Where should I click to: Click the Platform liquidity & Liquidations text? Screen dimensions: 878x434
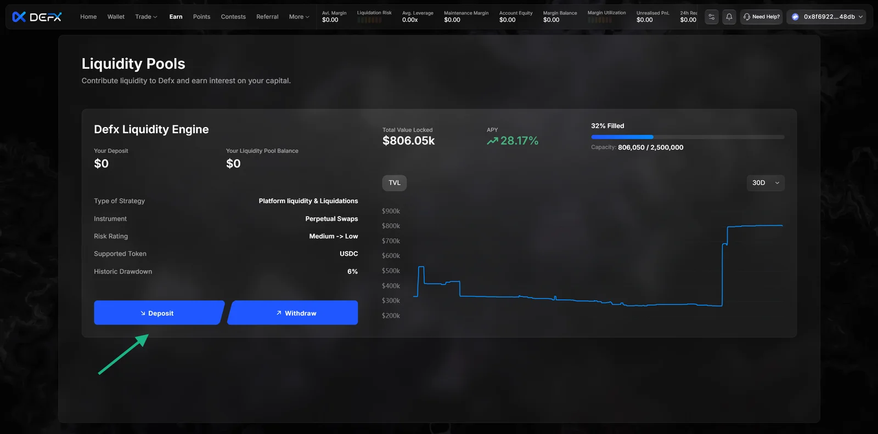coord(308,201)
